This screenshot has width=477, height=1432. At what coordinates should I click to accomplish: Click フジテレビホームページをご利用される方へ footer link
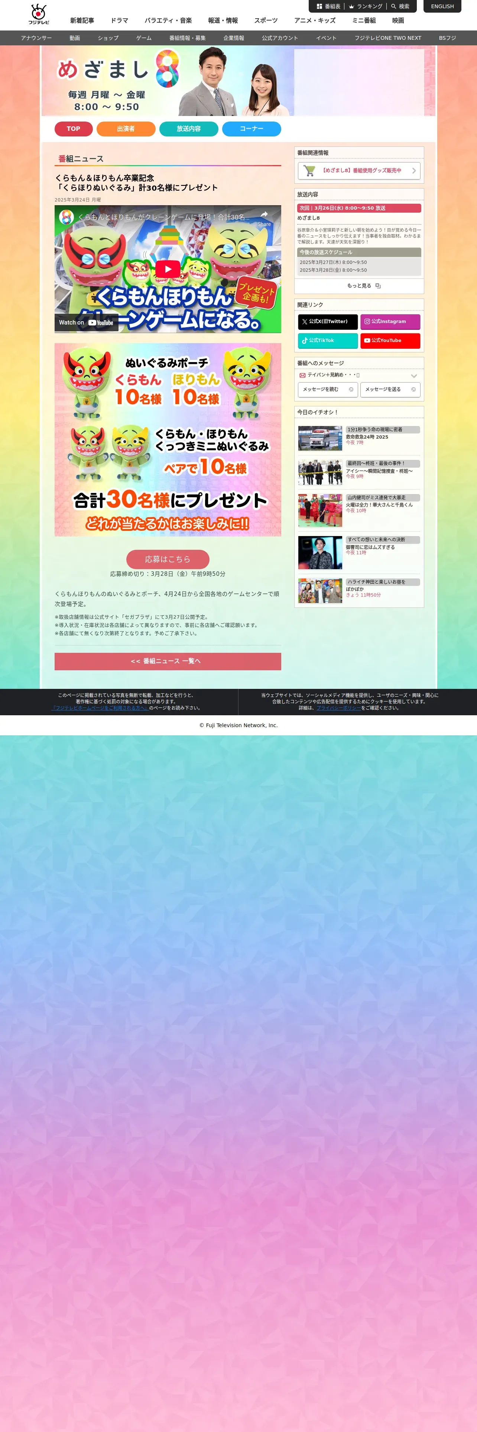point(100,708)
